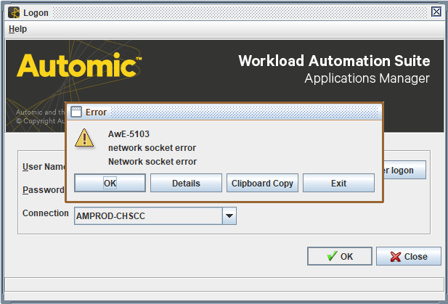
Task: Click the Password label
Action: [x=44, y=190]
